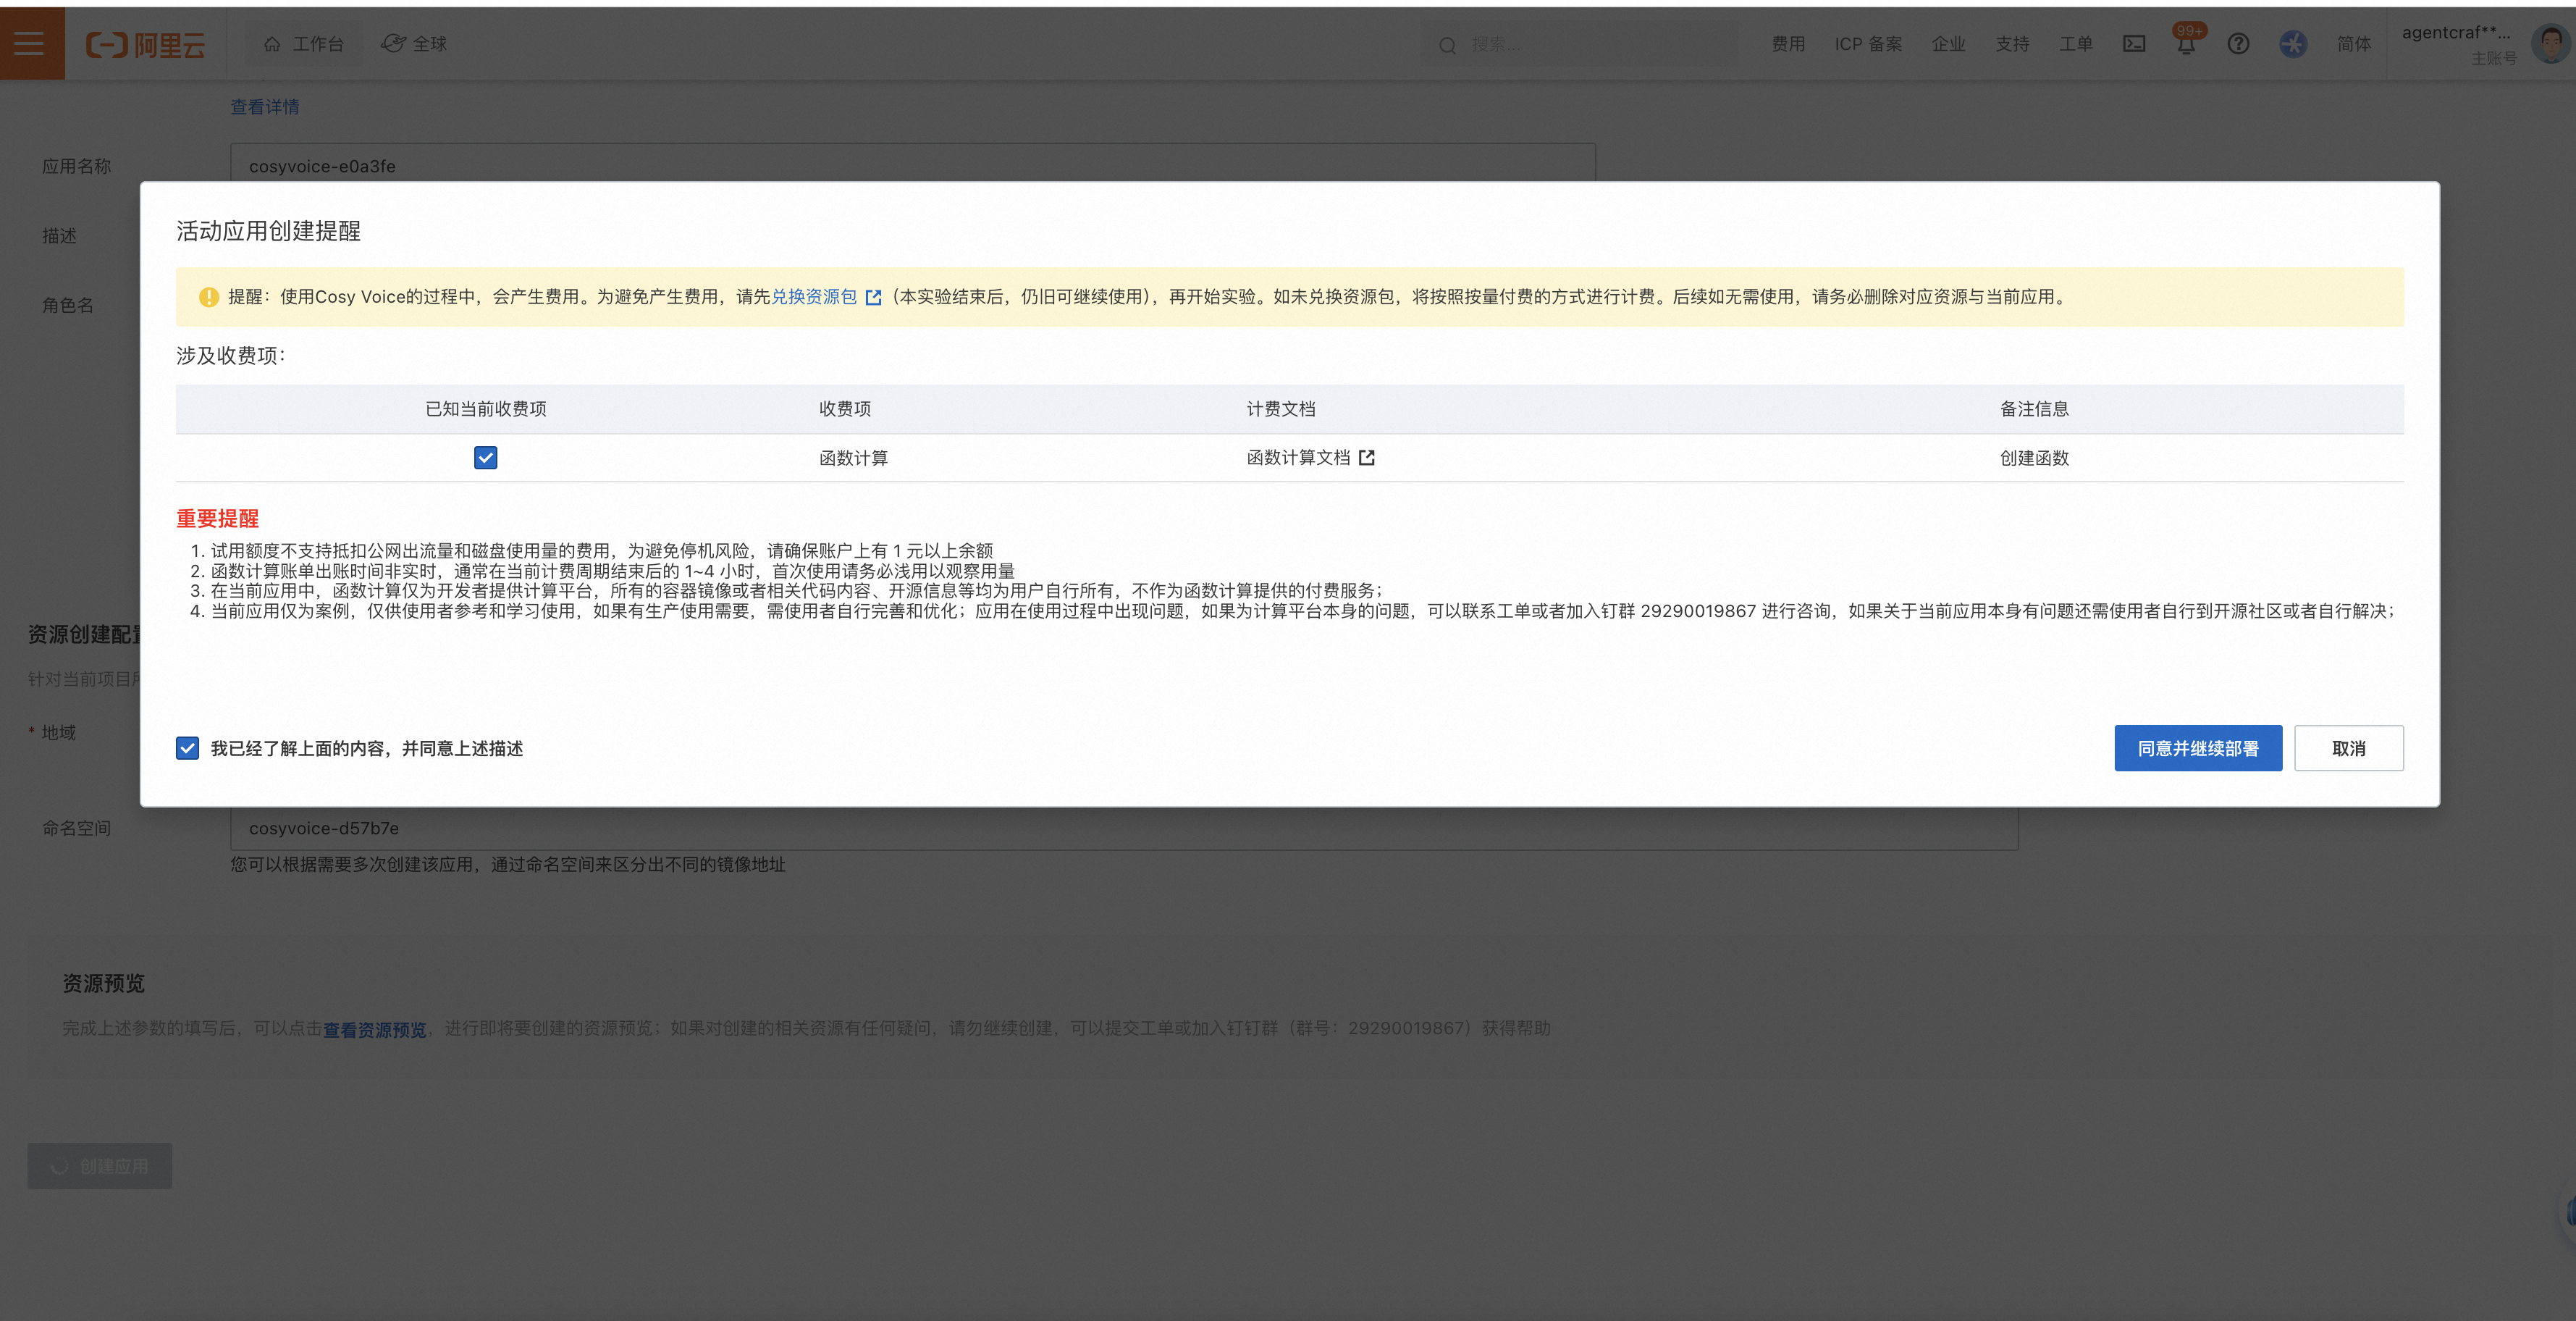The image size is (2576, 1321).
Task: Click 兑换资源包 link in the reminder
Action: tap(814, 297)
